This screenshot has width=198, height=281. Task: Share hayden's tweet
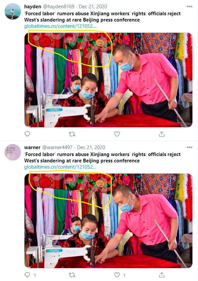(x=162, y=134)
